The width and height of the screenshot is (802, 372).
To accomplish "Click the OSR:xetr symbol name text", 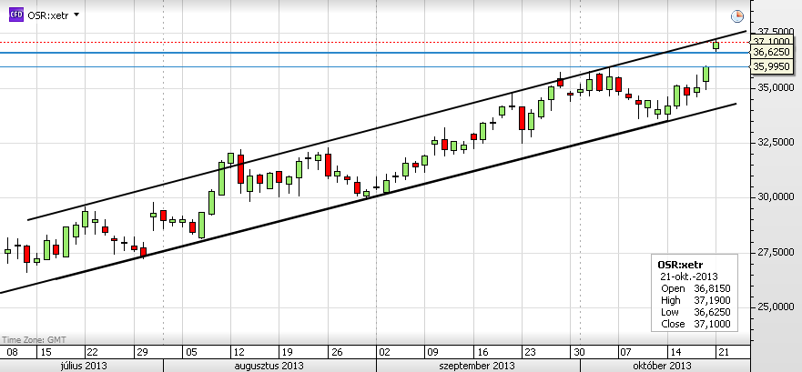I will click(x=48, y=15).
